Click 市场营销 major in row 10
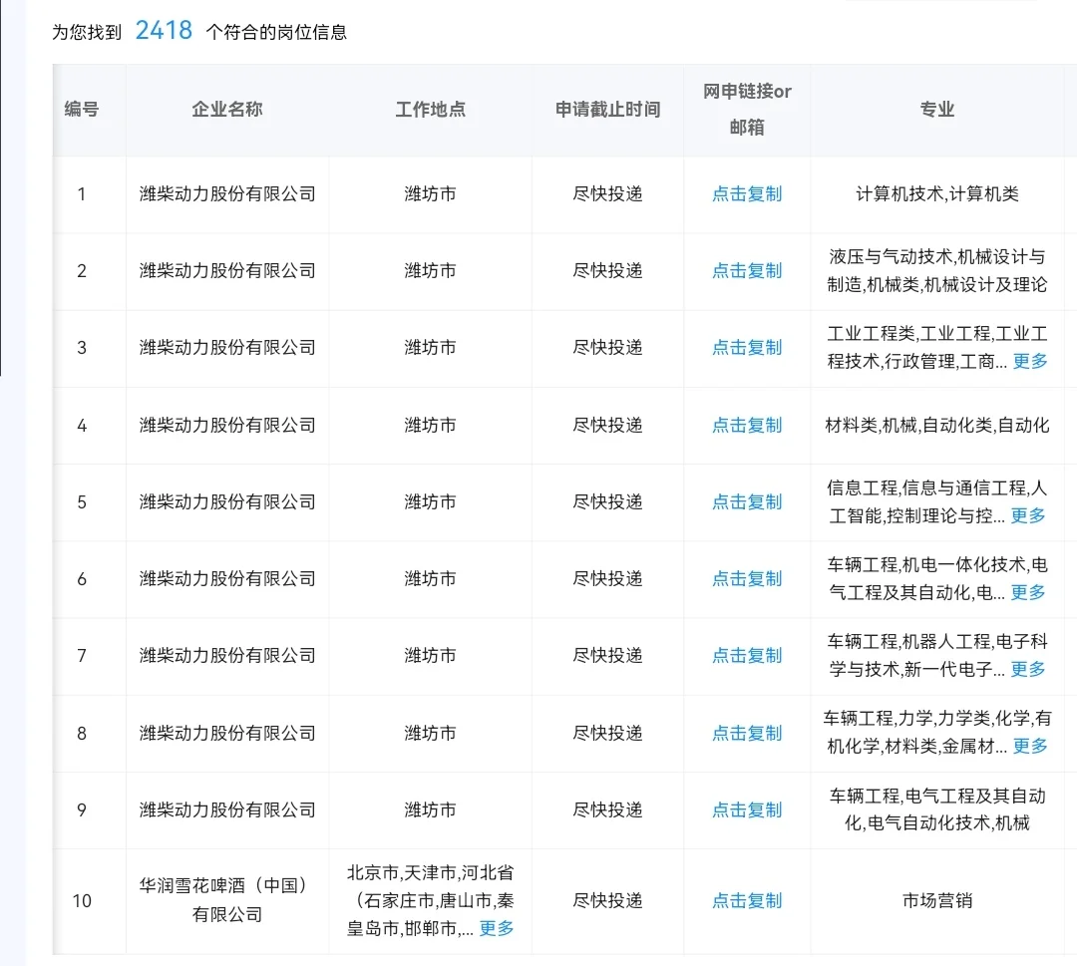The width and height of the screenshot is (1077, 966). point(935,900)
